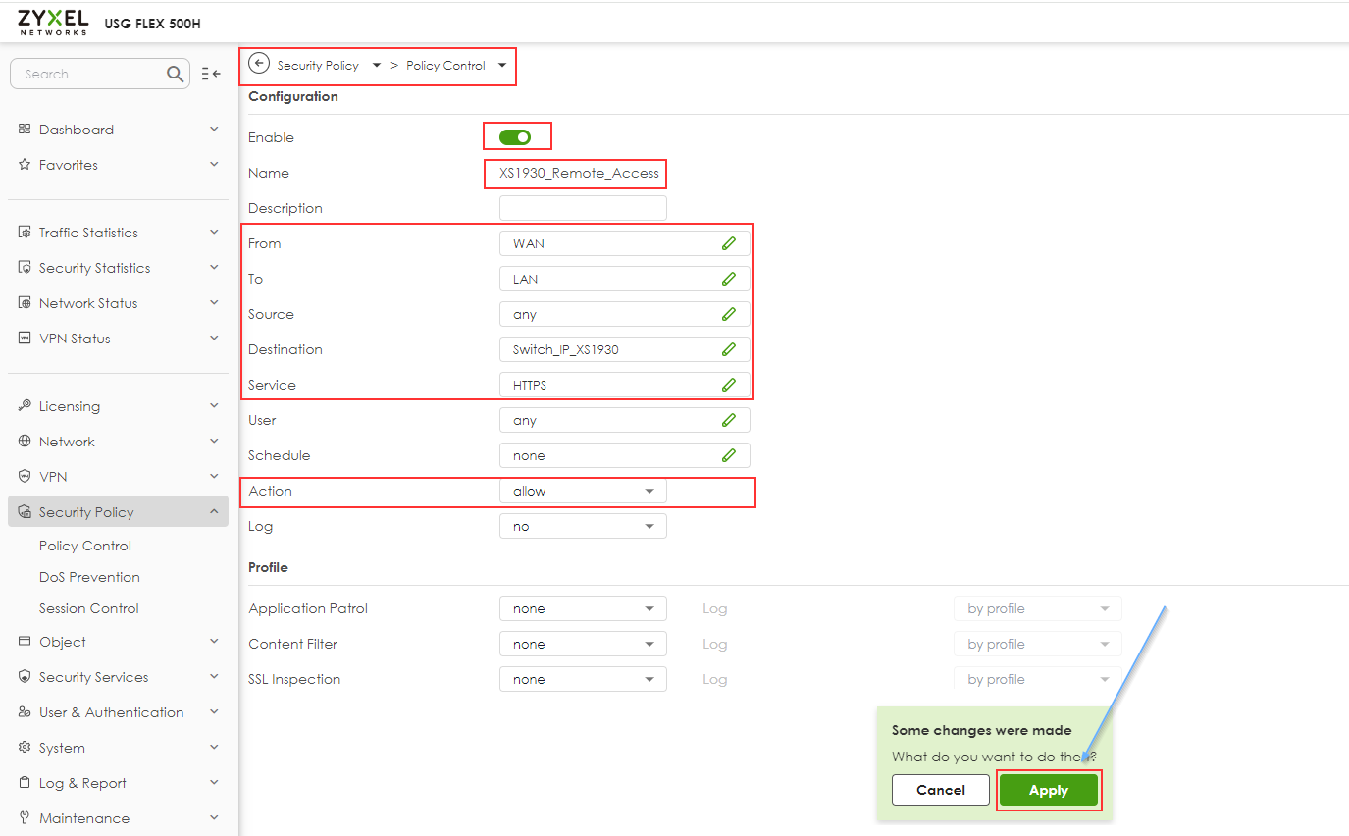The width and height of the screenshot is (1349, 836).
Task: Collapse the navigation sidebar using the arrow icon
Action: 211,74
